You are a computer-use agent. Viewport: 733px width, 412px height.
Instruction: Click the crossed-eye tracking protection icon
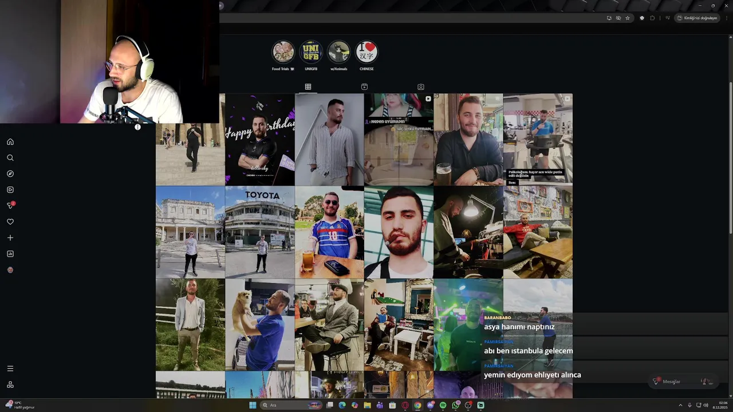tap(618, 18)
